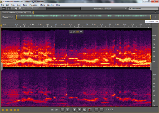
Task: Select the Rectangular Marquee tool
Action: click(28, 8)
